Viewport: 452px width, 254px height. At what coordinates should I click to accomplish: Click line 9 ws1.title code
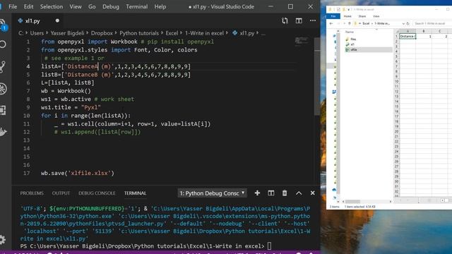pos(71,107)
